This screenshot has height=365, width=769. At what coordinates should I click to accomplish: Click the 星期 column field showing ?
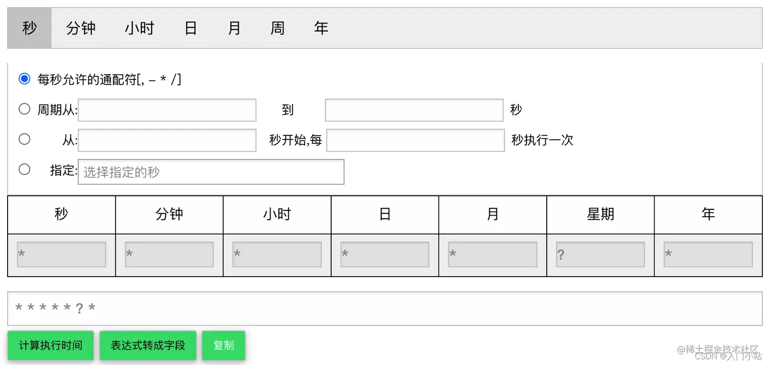click(600, 254)
